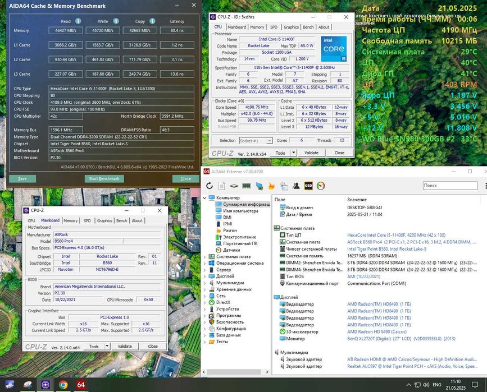Click the ENG language indicator
Image resolution: width=487 pixels, height=392 pixels.
[436, 385]
